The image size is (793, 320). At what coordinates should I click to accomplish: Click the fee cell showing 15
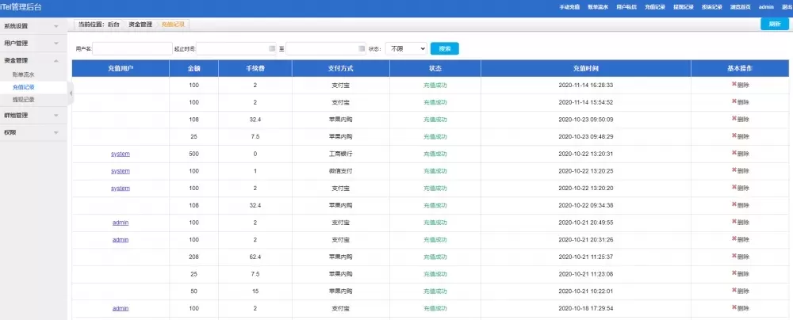(x=255, y=291)
